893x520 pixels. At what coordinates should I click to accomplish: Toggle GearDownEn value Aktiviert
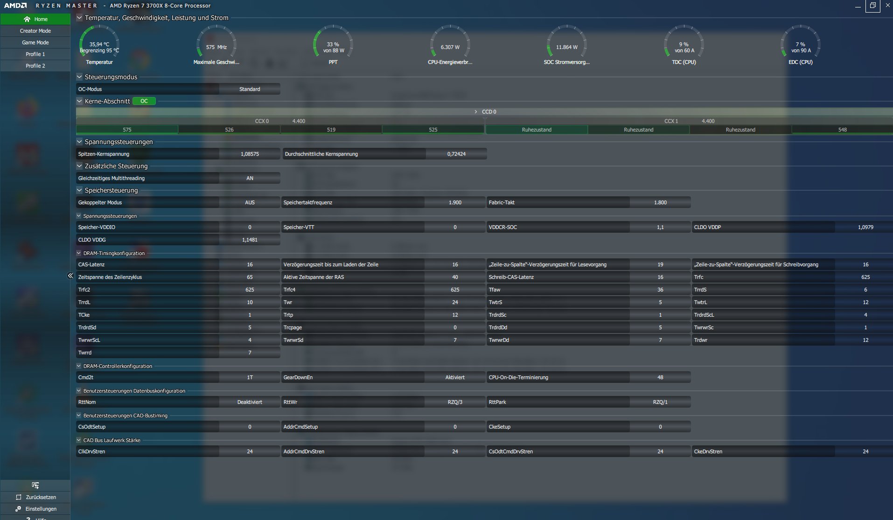(x=455, y=377)
